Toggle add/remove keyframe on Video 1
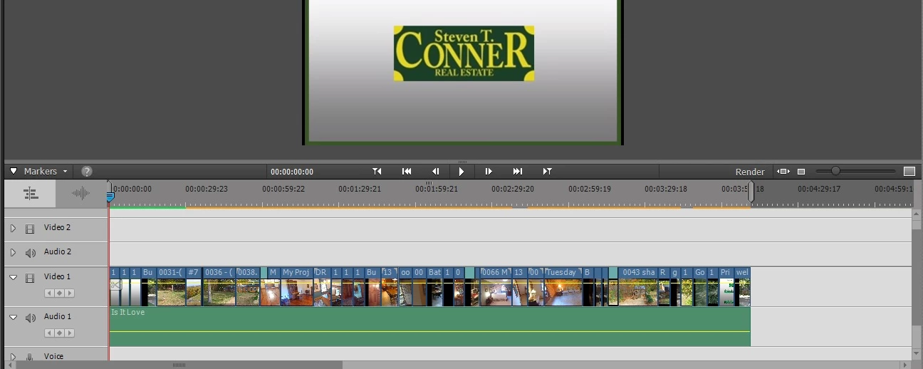Viewport: 923px width, 369px height. pyautogui.click(x=59, y=293)
